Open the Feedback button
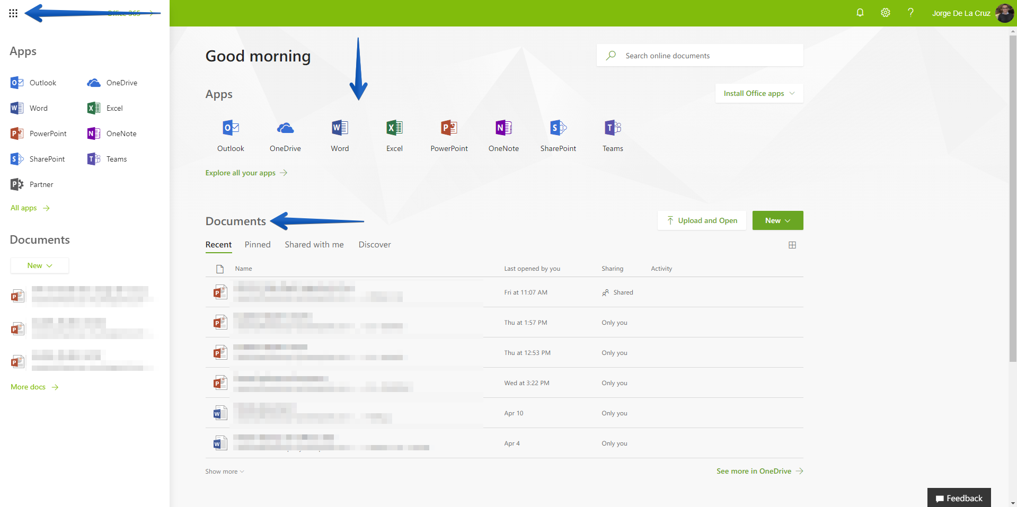 (x=959, y=498)
